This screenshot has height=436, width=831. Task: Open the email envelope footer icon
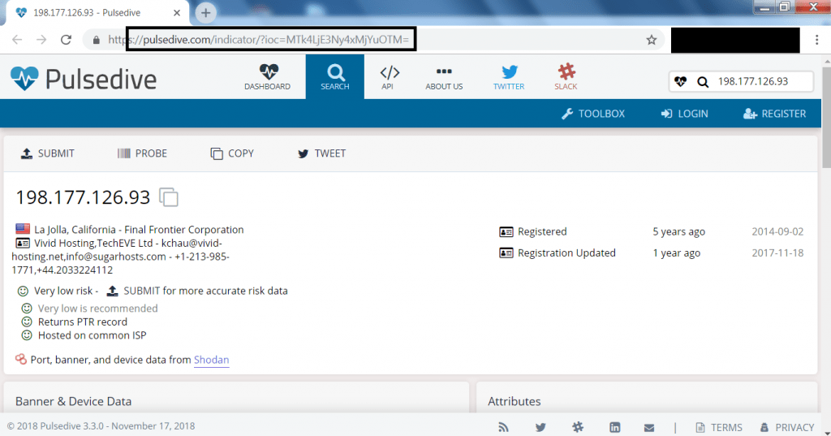pos(649,428)
